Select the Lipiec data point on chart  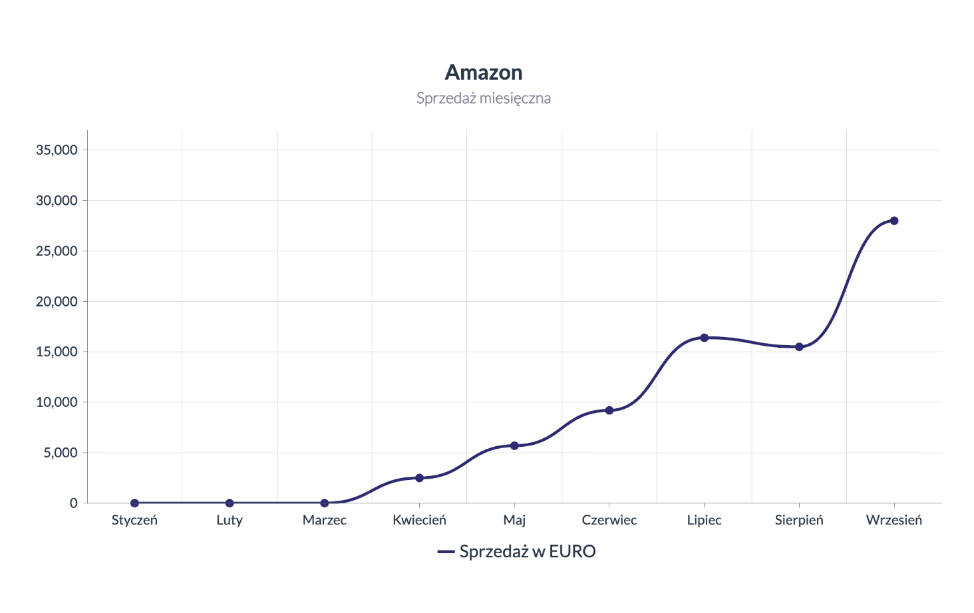704,338
